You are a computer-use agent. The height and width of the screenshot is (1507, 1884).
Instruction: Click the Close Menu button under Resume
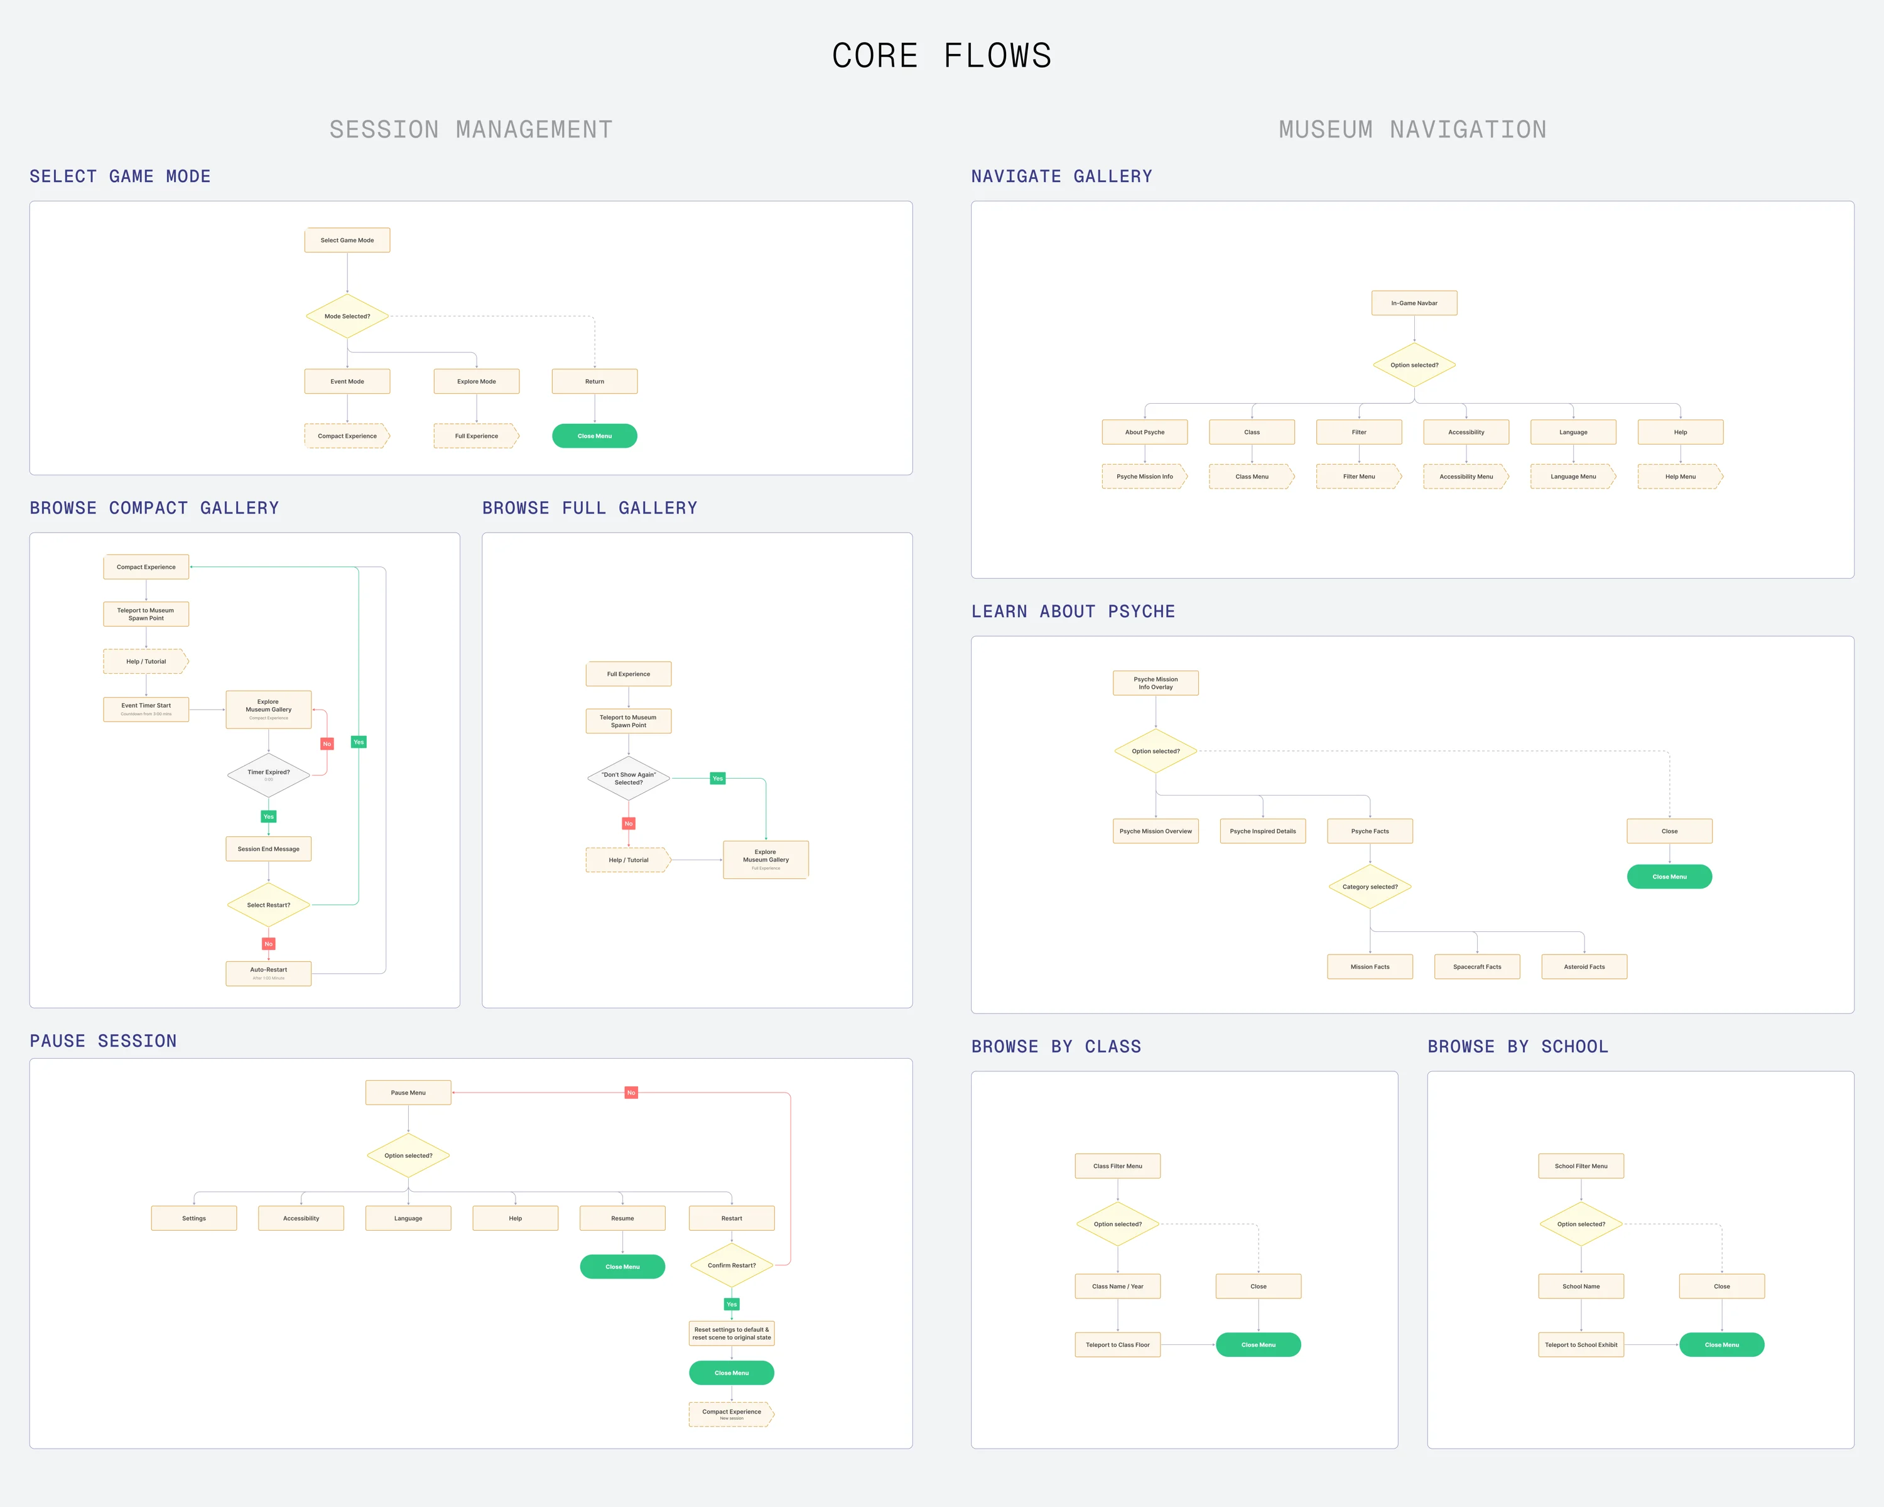[622, 1267]
